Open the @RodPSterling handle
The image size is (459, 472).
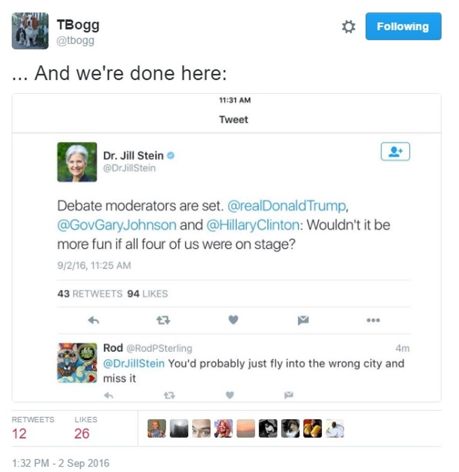(159, 348)
